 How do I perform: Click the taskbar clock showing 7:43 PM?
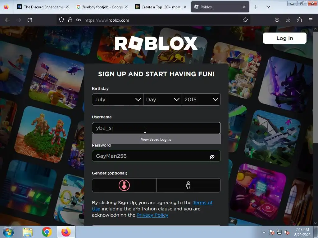(x=302, y=232)
